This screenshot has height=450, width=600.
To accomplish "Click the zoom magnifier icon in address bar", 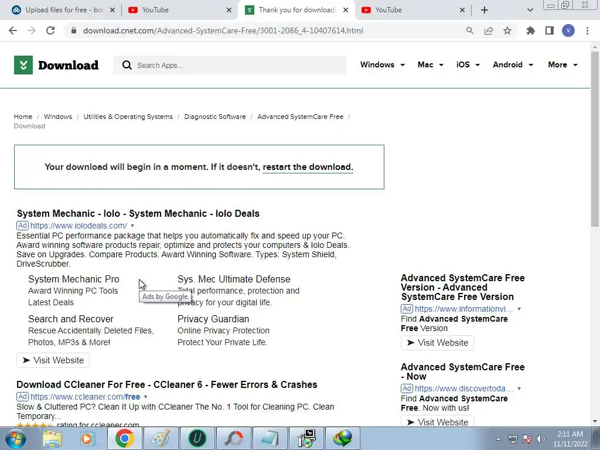I will click(x=469, y=30).
